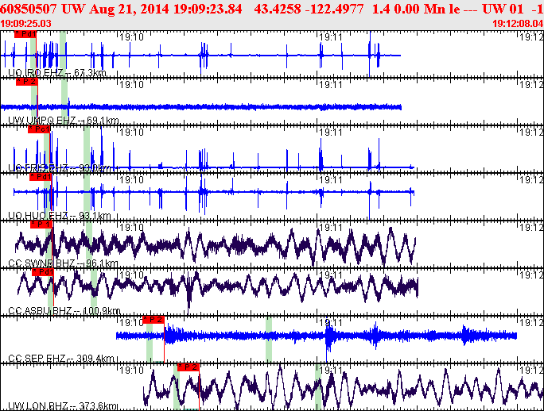Select the UW.UMPQ.EHZ 69.1km station label

pos(60,121)
